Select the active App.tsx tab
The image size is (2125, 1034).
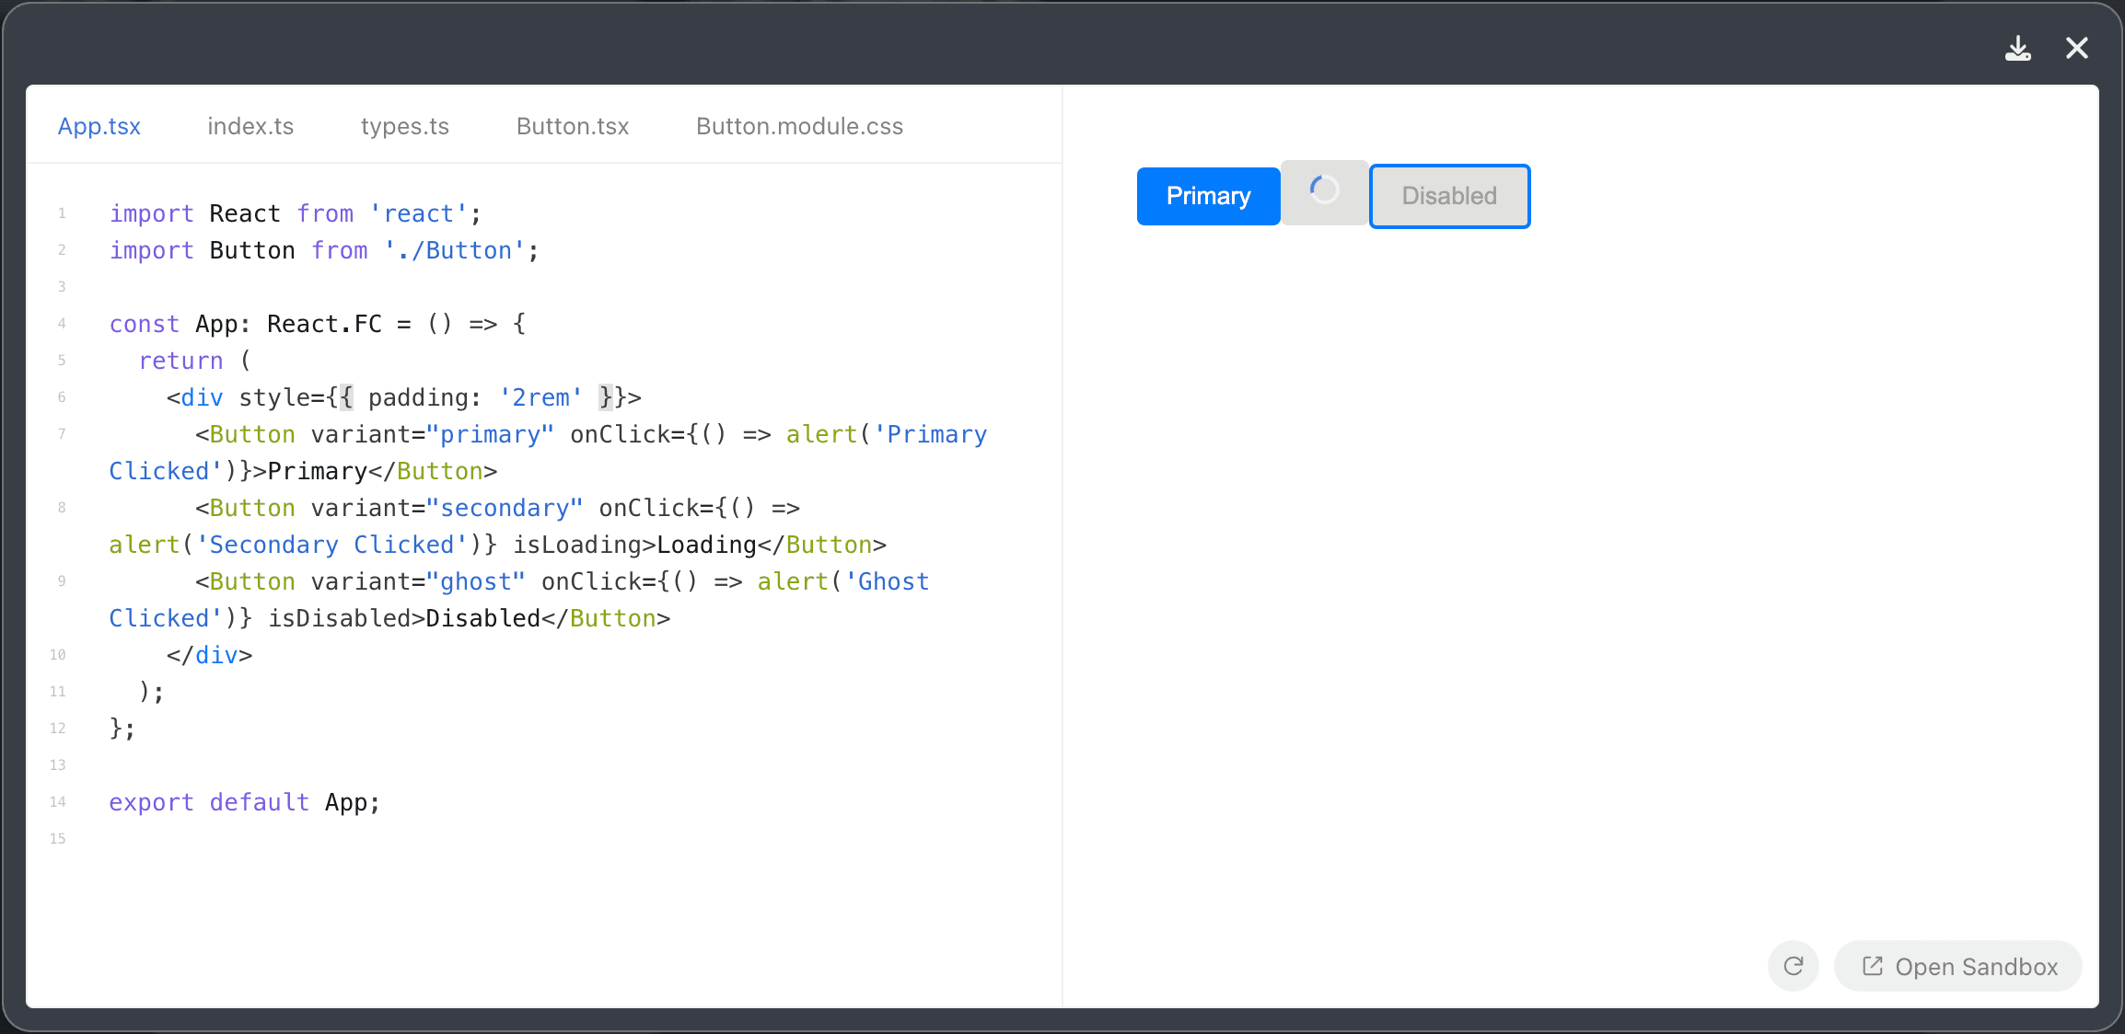click(99, 126)
